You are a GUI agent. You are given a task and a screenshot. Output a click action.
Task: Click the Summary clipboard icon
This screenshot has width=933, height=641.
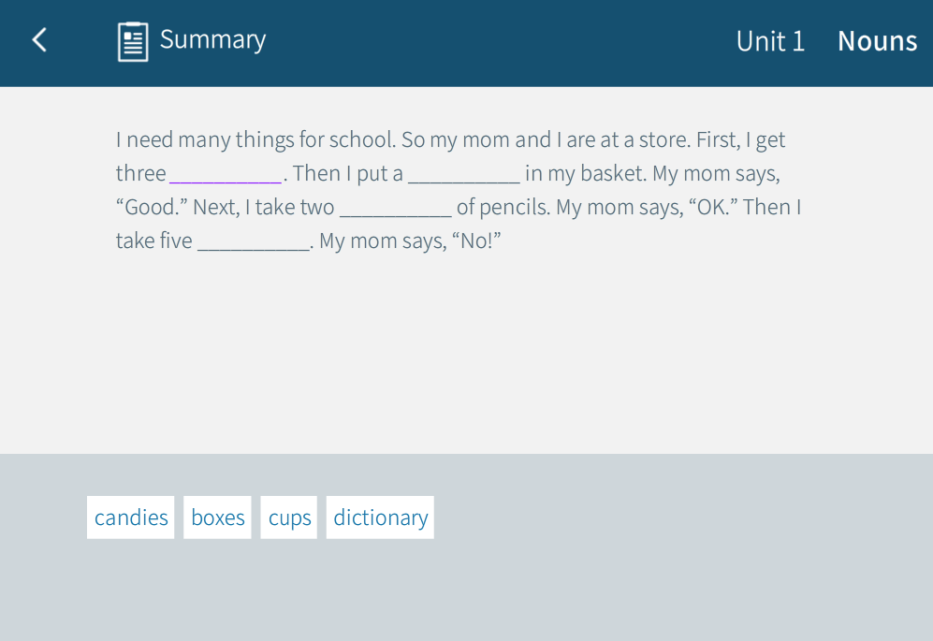(133, 41)
